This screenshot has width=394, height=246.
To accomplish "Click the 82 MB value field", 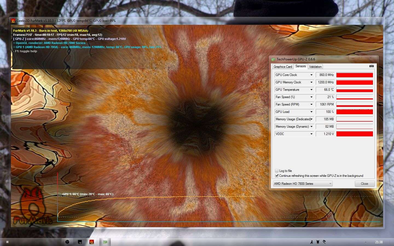I will [325, 127].
